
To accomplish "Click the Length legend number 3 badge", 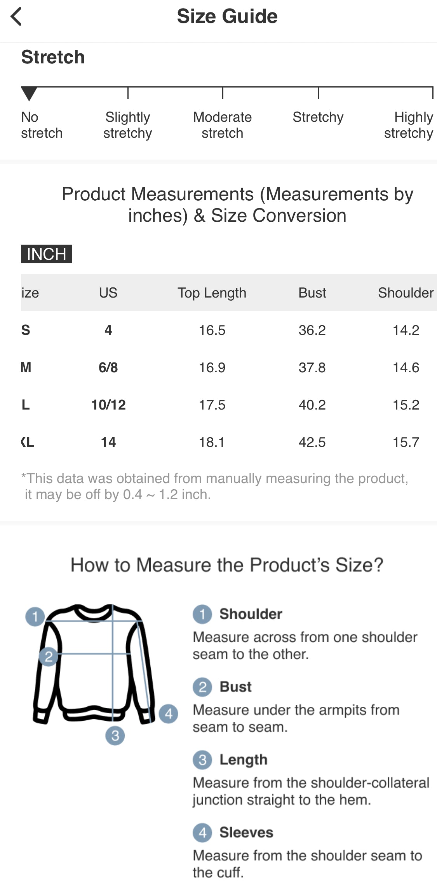I will 202,760.
